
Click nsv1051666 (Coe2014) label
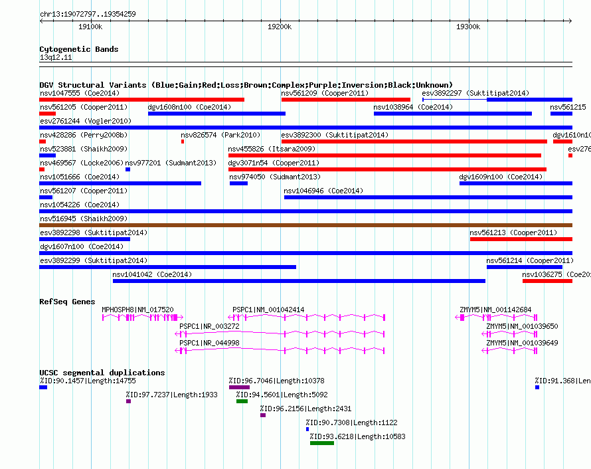[80, 177]
